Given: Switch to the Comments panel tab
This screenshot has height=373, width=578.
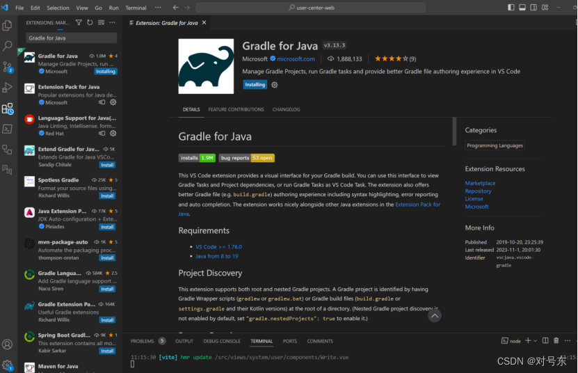Looking at the screenshot, I should click(320, 341).
